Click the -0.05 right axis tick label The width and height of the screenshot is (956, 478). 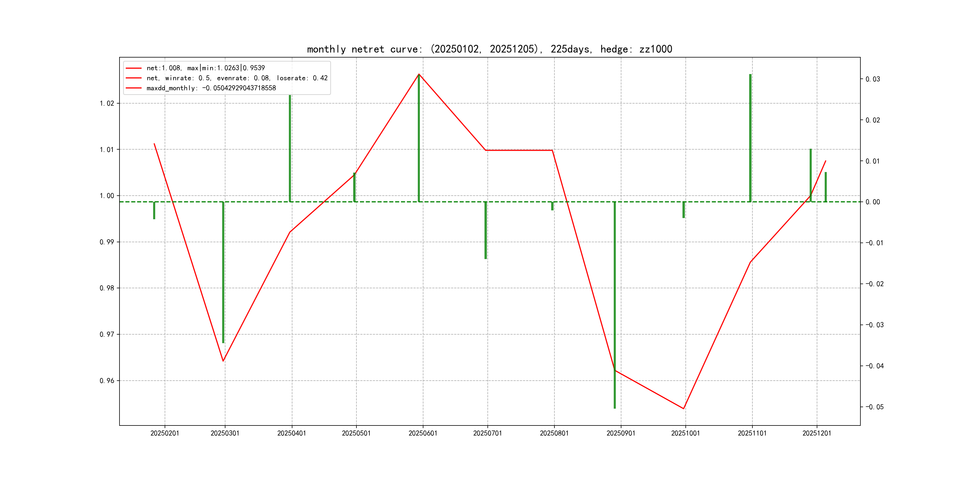point(874,407)
